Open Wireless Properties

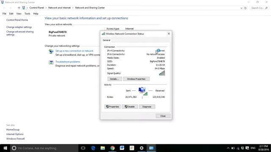pyautogui.click(x=136, y=79)
